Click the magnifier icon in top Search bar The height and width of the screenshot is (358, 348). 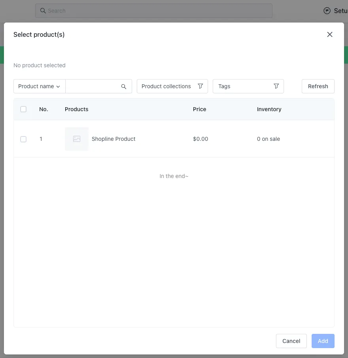point(43,11)
